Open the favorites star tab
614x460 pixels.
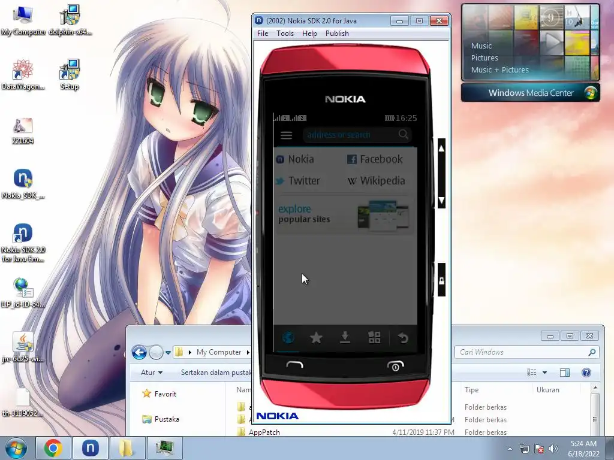[x=316, y=337]
